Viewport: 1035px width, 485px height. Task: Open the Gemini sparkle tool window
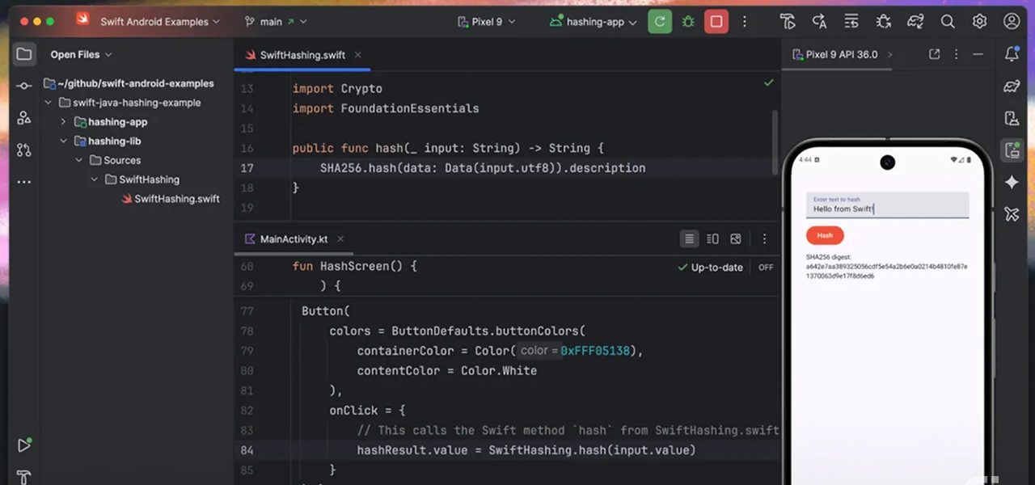(1012, 182)
